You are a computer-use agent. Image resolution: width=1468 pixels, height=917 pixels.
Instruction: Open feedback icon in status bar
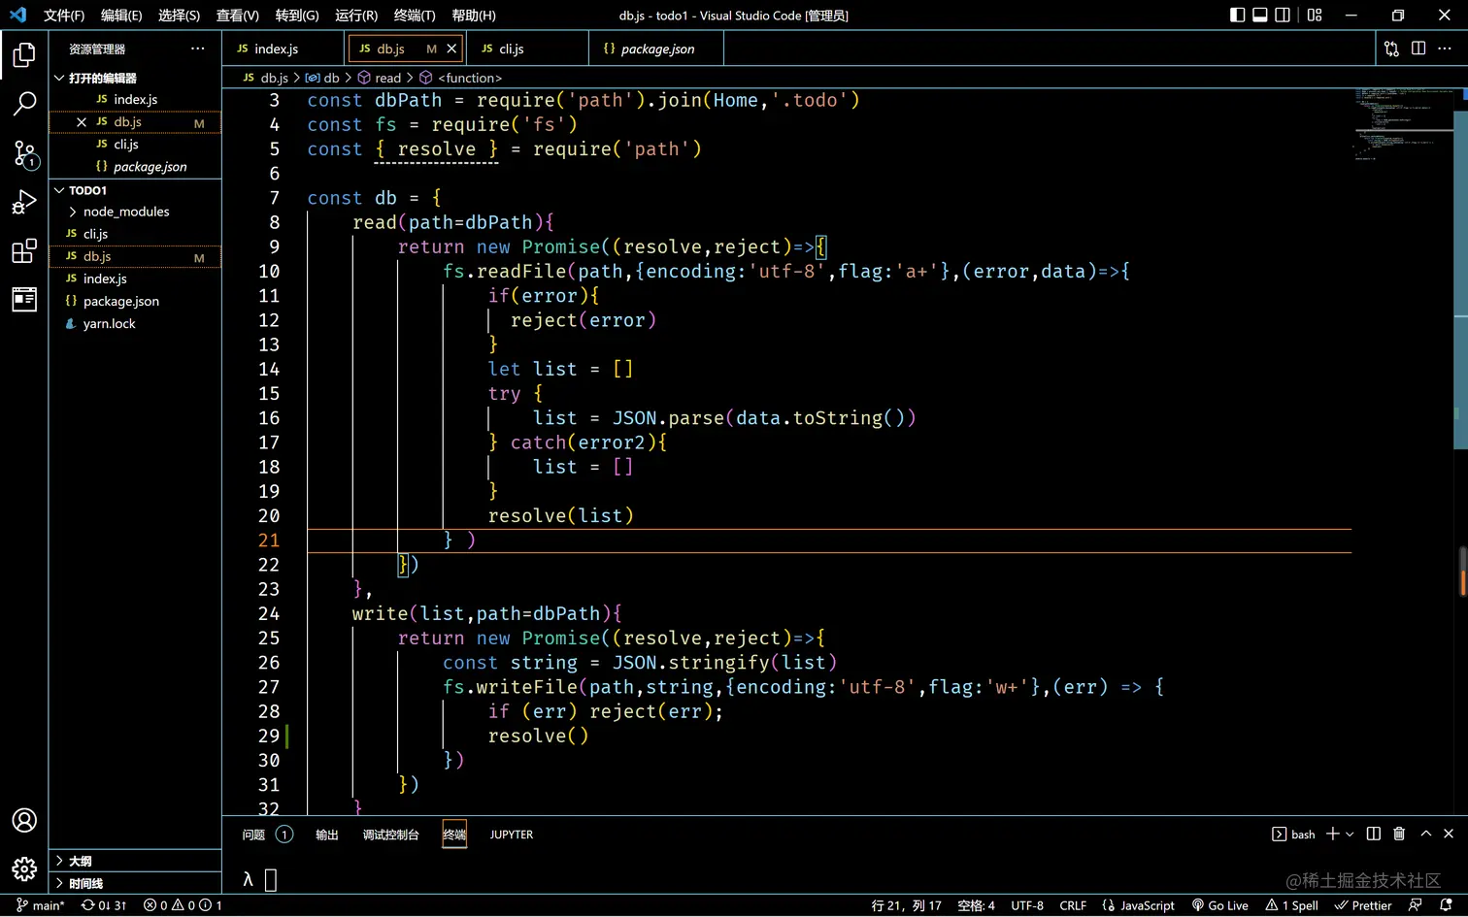coord(1416,905)
